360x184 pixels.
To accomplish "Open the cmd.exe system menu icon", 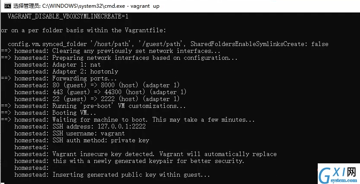I will click(8, 6).
